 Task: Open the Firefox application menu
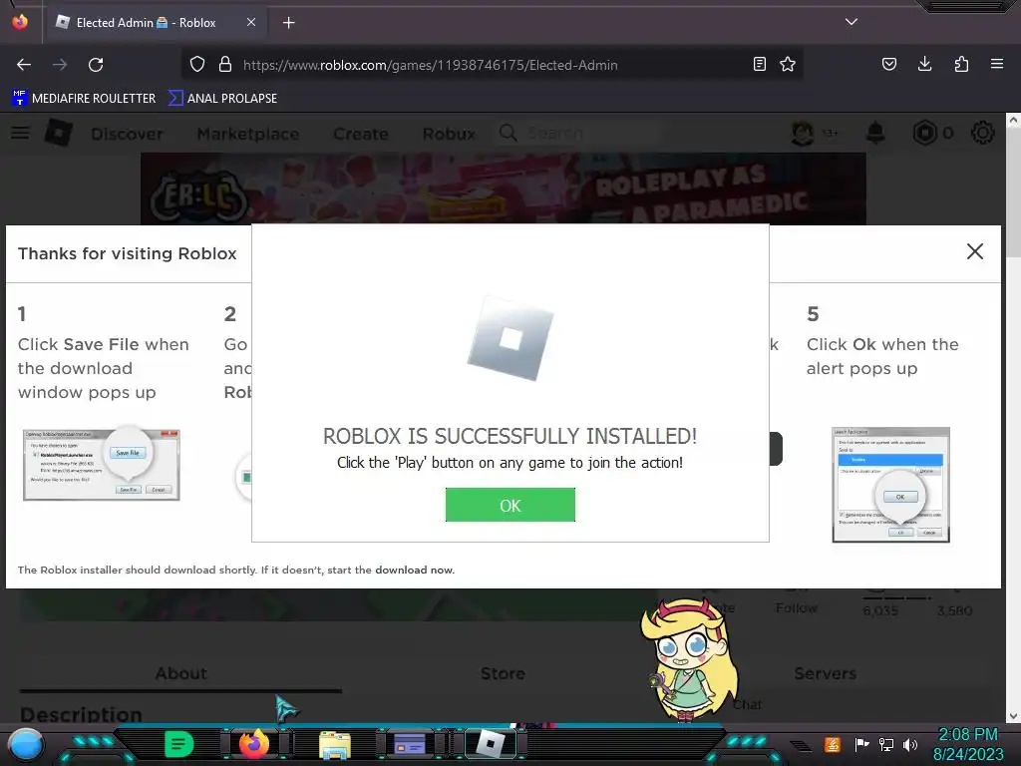[997, 65]
